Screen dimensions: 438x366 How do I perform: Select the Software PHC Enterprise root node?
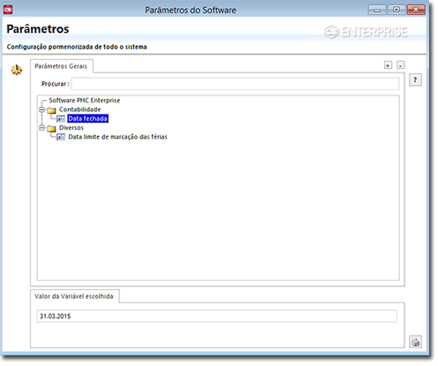85,101
